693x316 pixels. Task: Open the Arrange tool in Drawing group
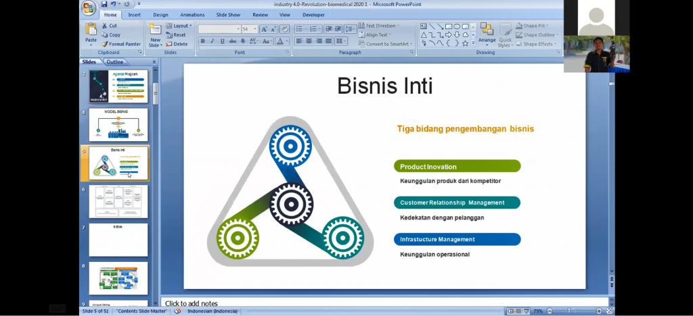(487, 33)
